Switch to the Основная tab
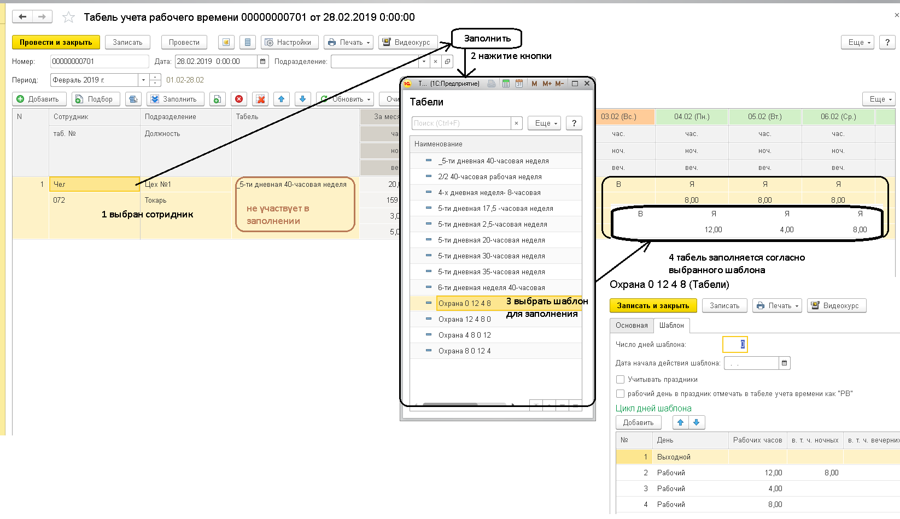The width and height of the screenshot is (900, 519). (x=631, y=326)
